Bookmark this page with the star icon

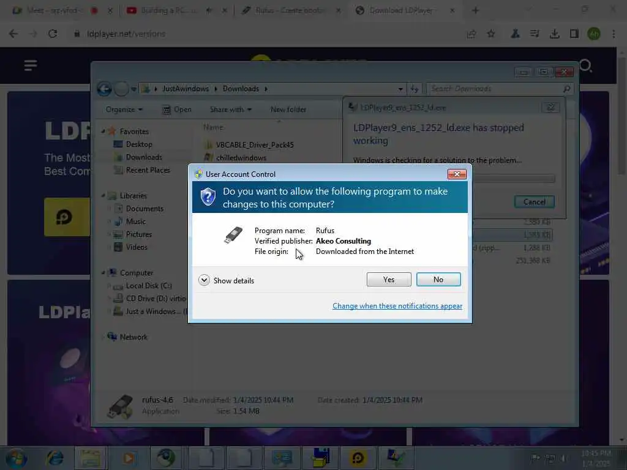491,34
